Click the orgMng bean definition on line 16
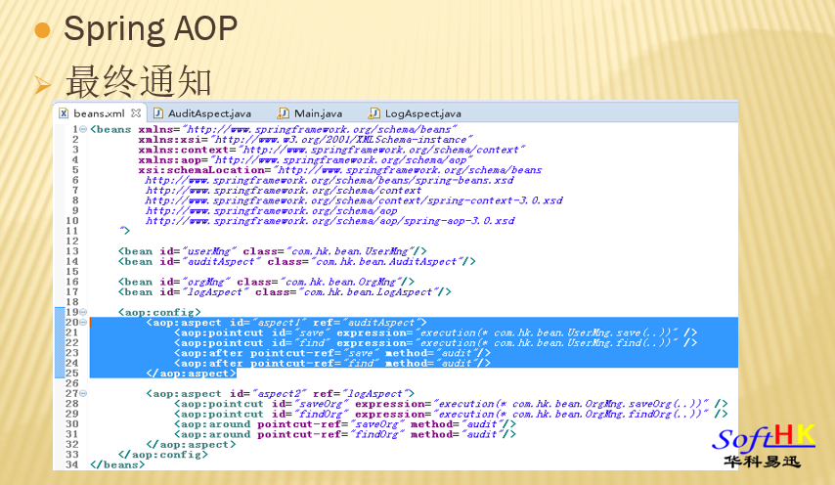835x485 pixels. (x=266, y=282)
